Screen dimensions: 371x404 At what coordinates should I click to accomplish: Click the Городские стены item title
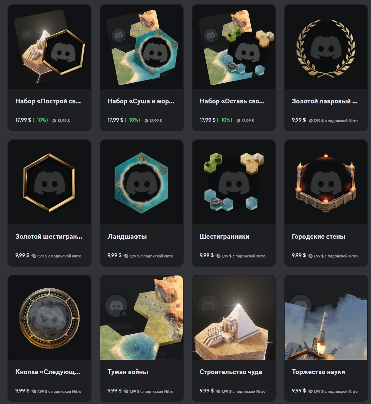pyautogui.click(x=318, y=237)
